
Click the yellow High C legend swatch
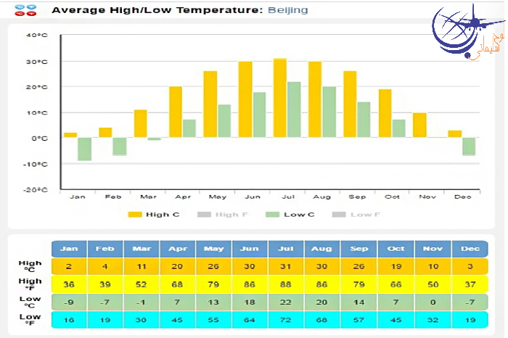pos(135,215)
